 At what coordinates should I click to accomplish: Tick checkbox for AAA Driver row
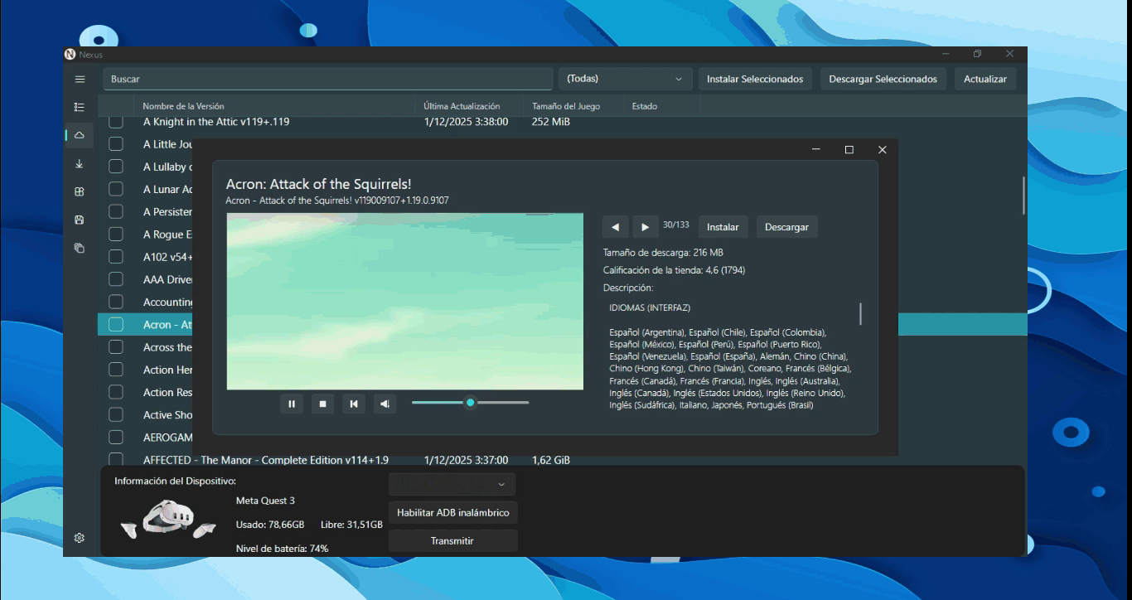(116, 279)
